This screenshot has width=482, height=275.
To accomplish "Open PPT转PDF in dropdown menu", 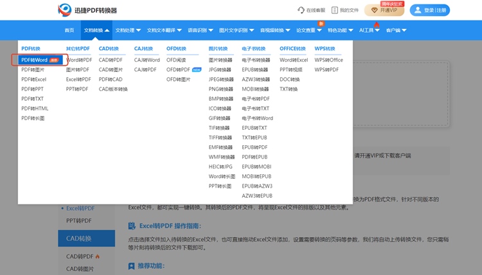I will 77,89.
